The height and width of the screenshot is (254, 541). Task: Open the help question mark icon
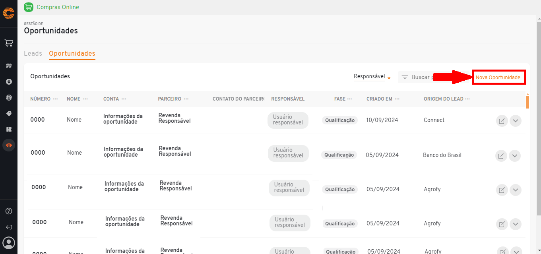9,211
